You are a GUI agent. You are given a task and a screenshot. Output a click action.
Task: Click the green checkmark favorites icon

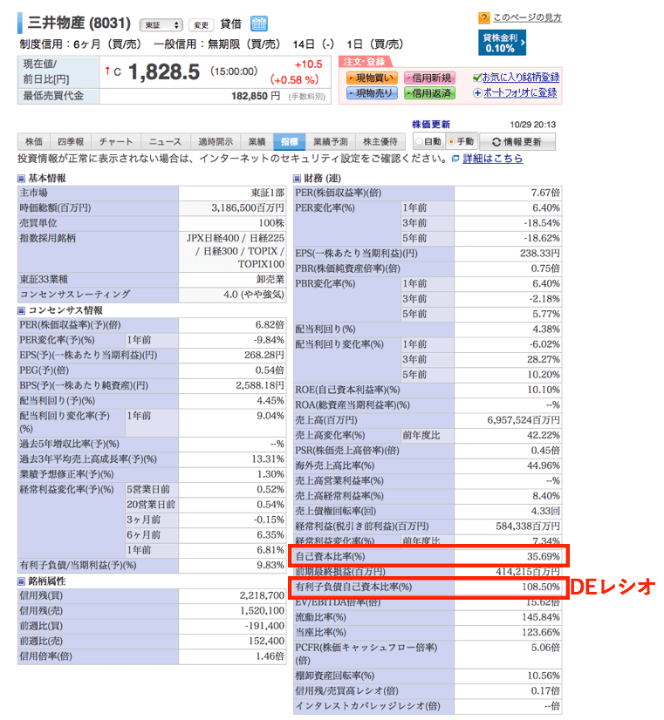477,77
